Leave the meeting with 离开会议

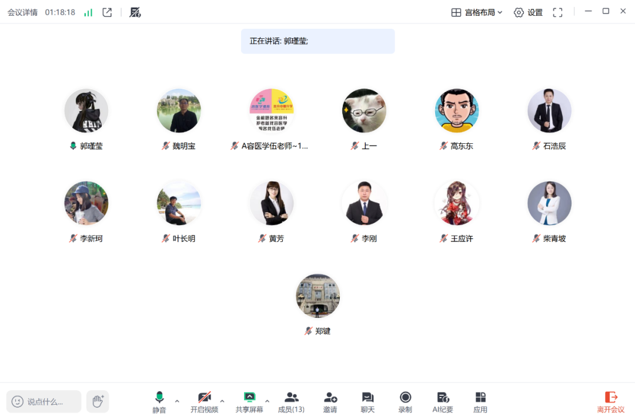coord(611,402)
